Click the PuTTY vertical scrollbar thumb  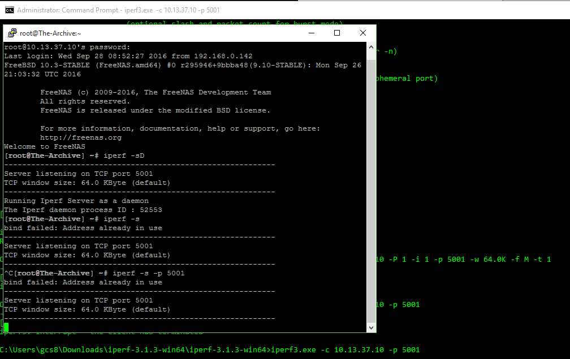(371, 192)
